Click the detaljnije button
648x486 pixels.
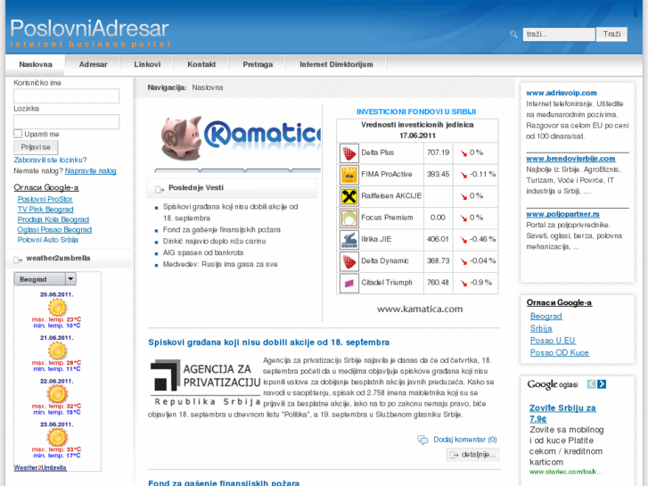tap(472, 455)
